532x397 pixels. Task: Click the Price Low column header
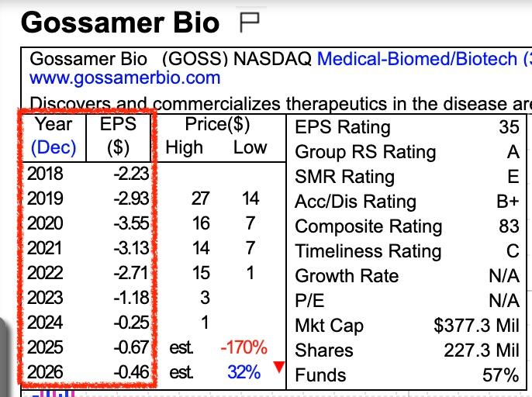click(250, 147)
